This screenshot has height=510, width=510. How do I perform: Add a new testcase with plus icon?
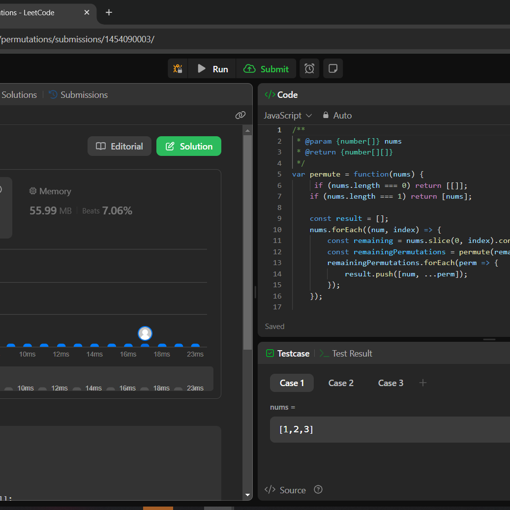422,383
